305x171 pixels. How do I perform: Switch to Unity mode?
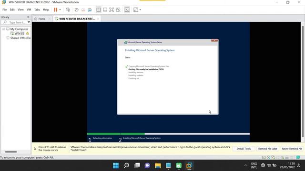click(x=118, y=9)
